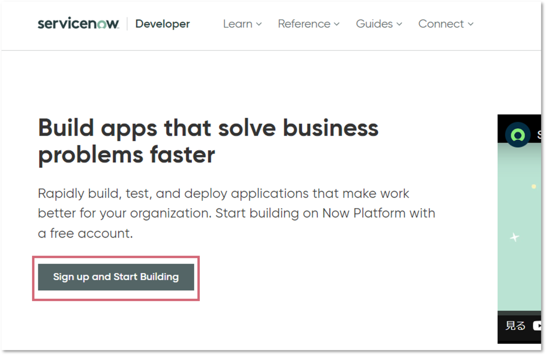Image resolution: width=546 pixels, height=355 pixels.
Task: Click the servicenow logo
Action: point(77,24)
